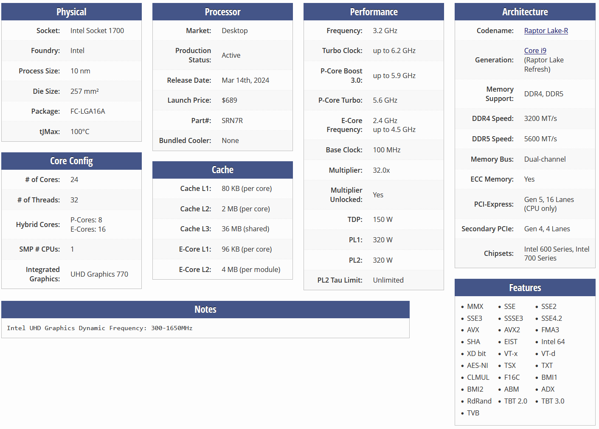Select the number of cores value 24

tap(74, 179)
